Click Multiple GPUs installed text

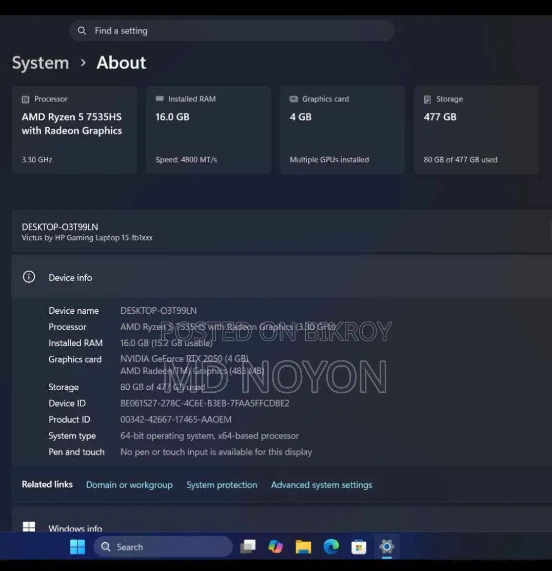[x=329, y=160]
